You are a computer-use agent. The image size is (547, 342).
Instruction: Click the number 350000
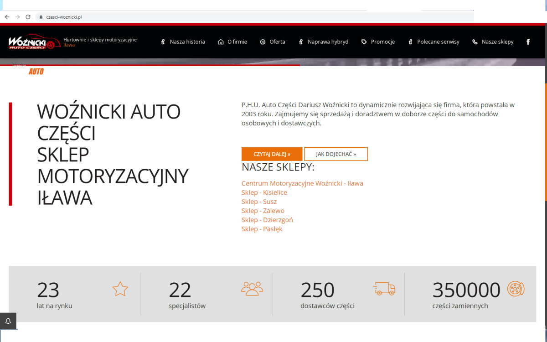click(466, 290)
